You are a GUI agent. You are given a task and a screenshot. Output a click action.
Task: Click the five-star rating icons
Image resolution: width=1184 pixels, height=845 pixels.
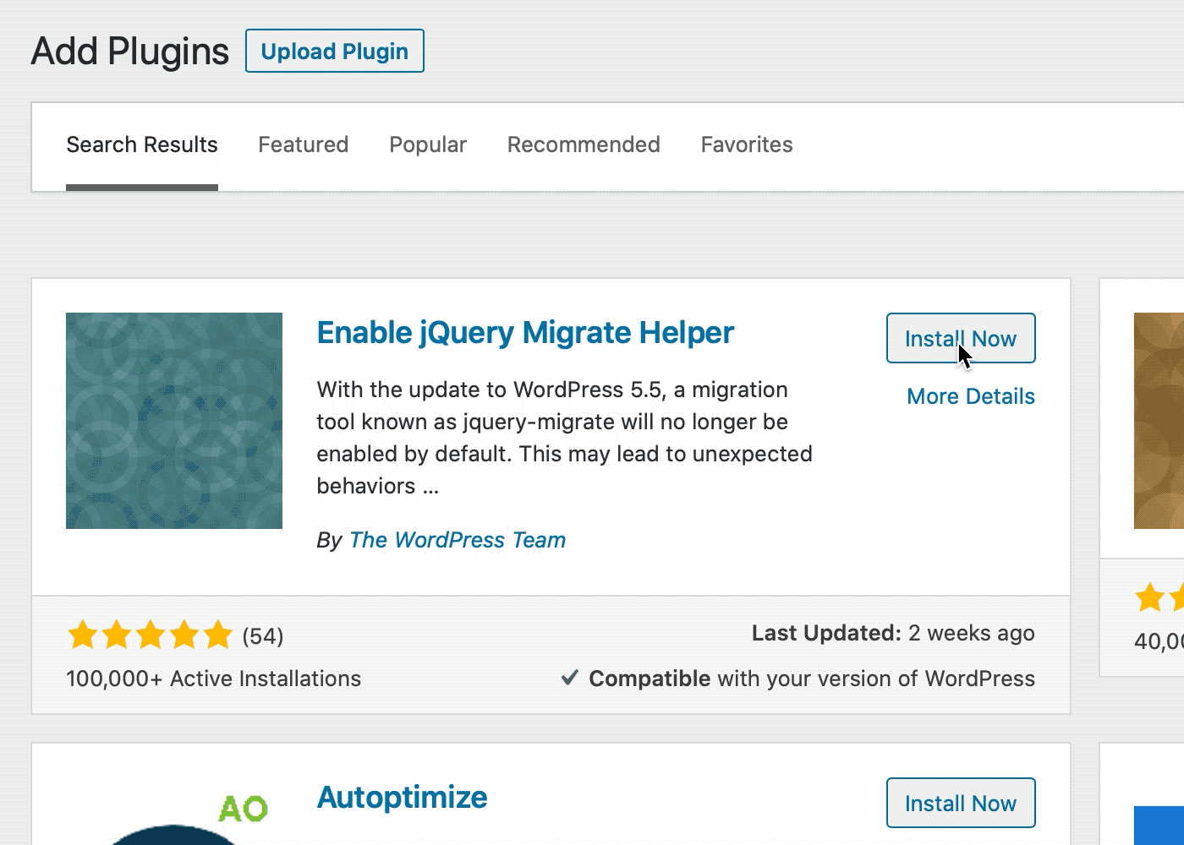[x=150, y=635]
